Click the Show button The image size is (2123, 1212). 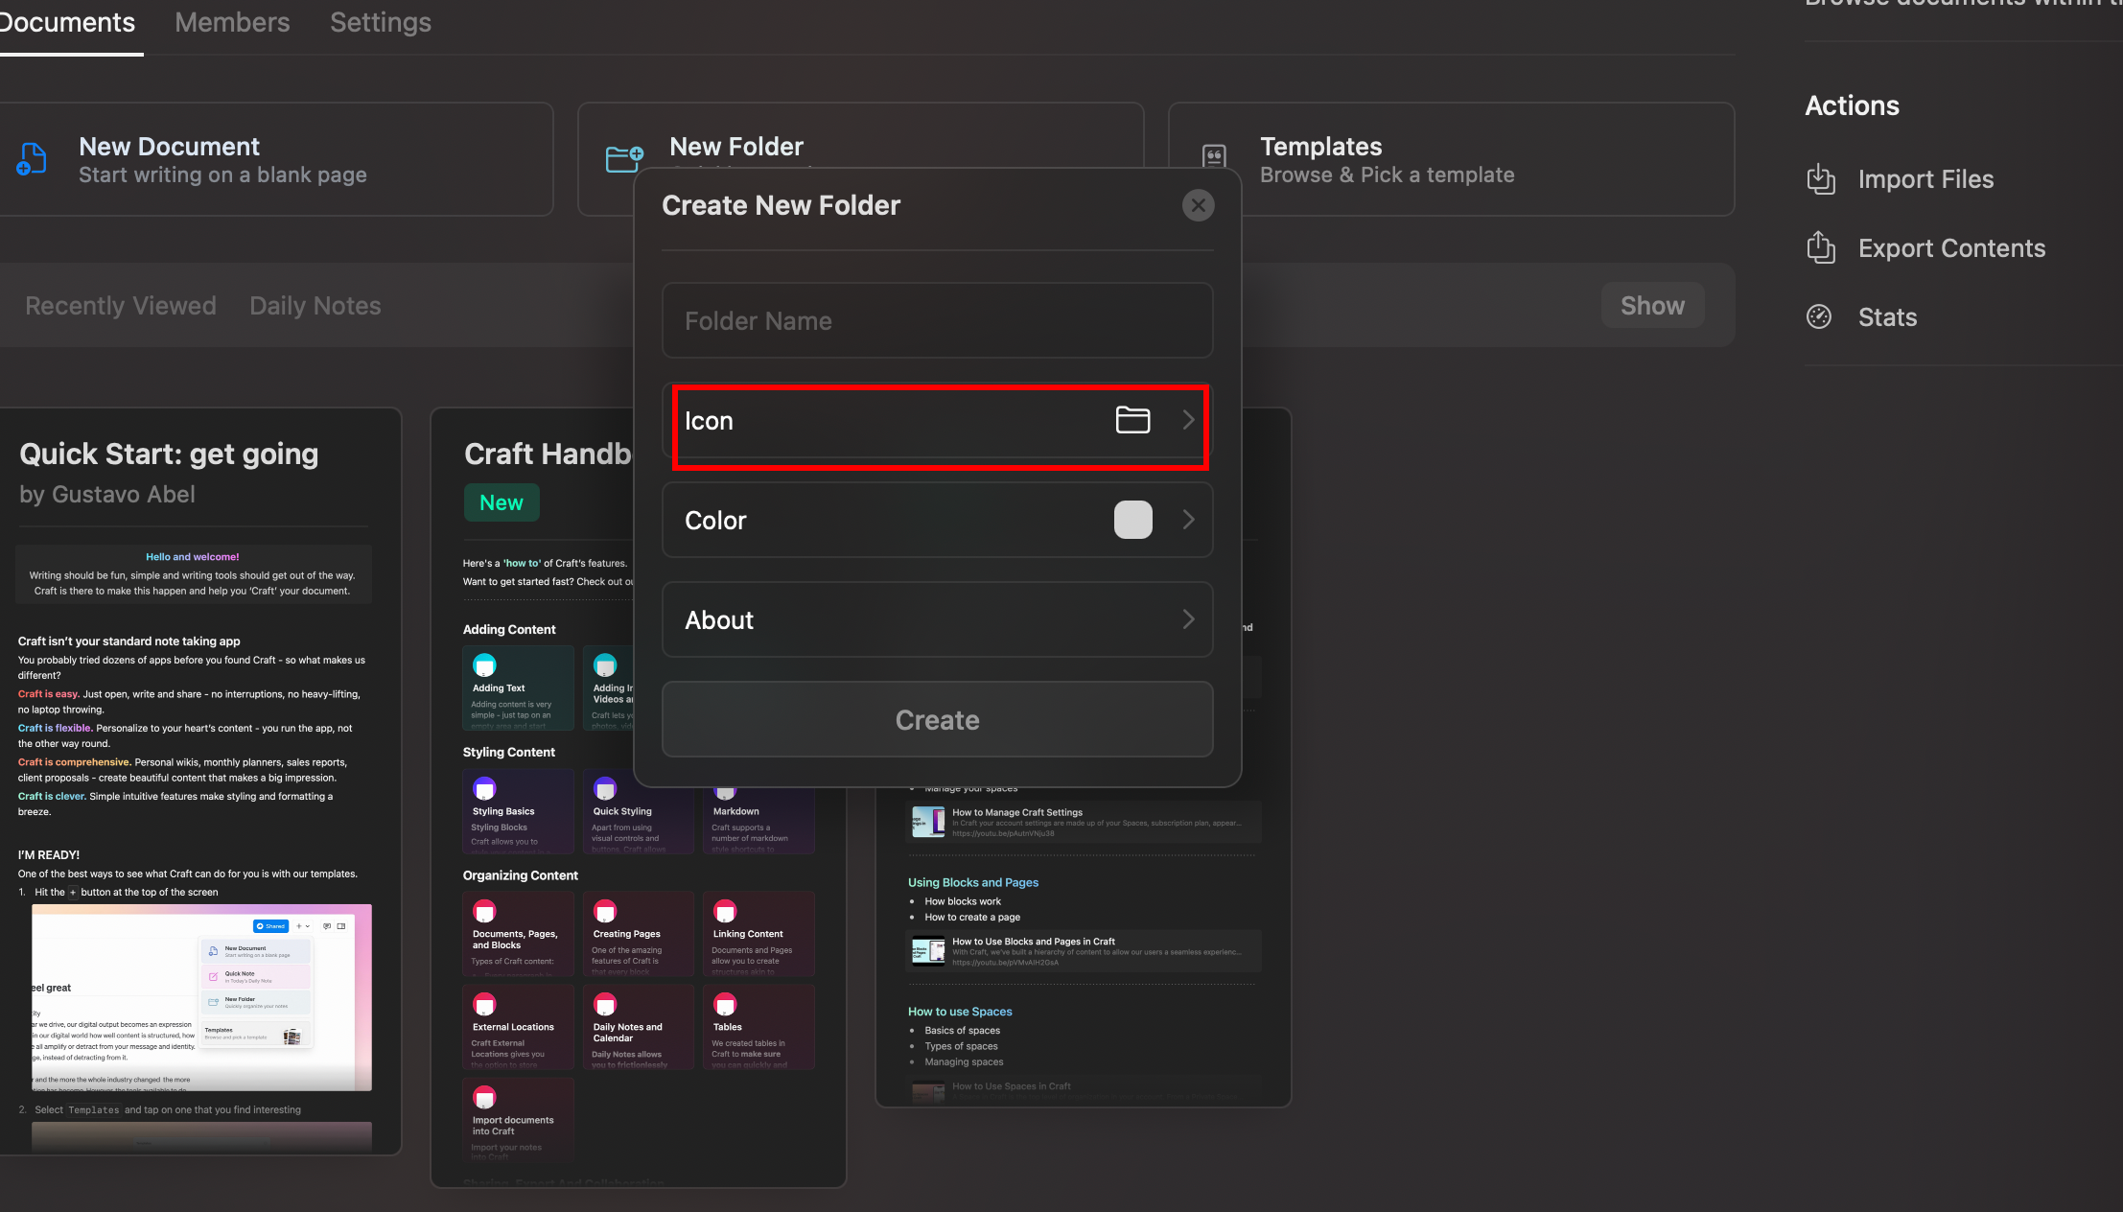pos(1651,305)
